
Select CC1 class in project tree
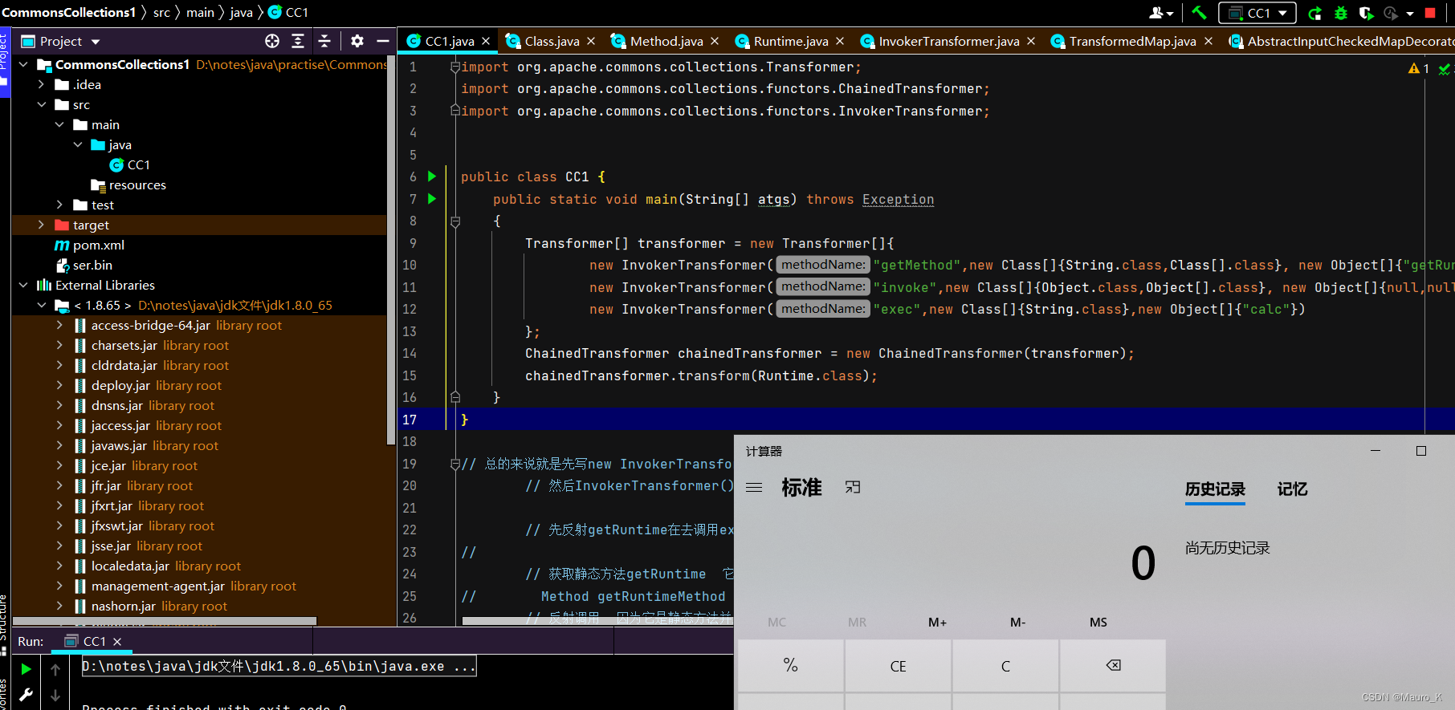click(138, 164)
